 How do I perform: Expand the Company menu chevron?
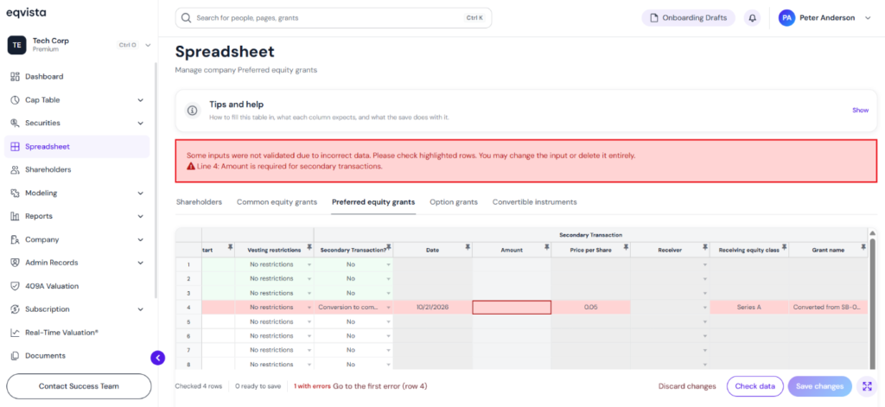tap(141, 240)
